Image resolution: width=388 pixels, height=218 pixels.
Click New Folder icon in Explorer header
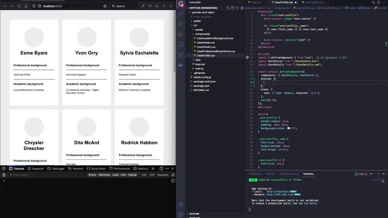coord(233,8)
